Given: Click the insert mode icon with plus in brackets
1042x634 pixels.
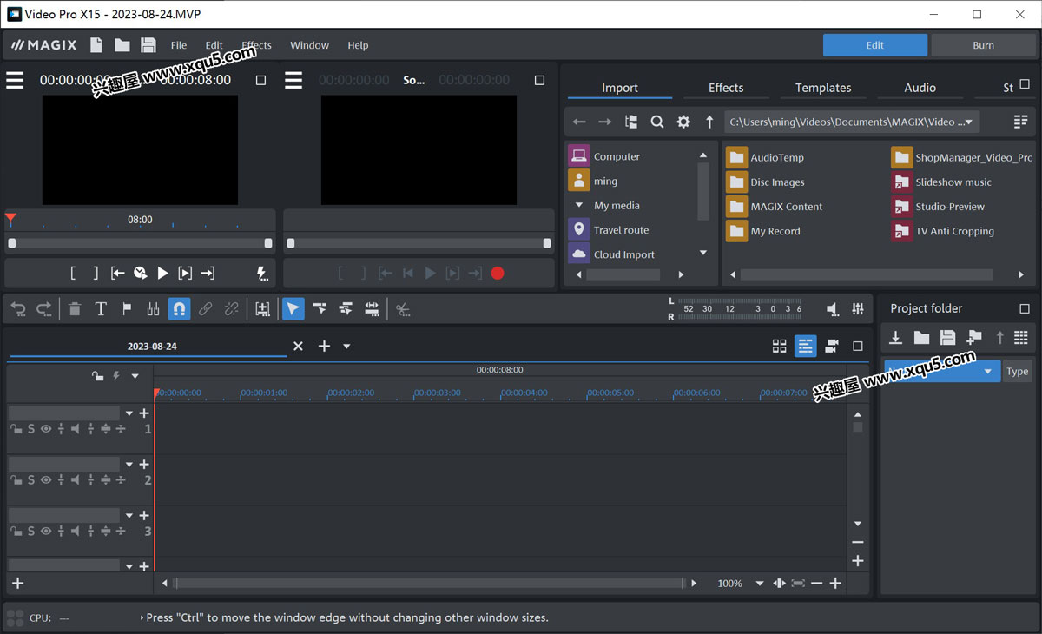Looking at the screenshot, I should tap(262, 308).
